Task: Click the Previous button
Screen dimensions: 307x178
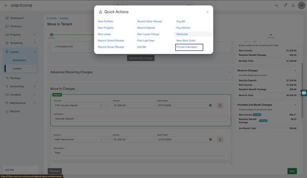Action: click(55, 171)
